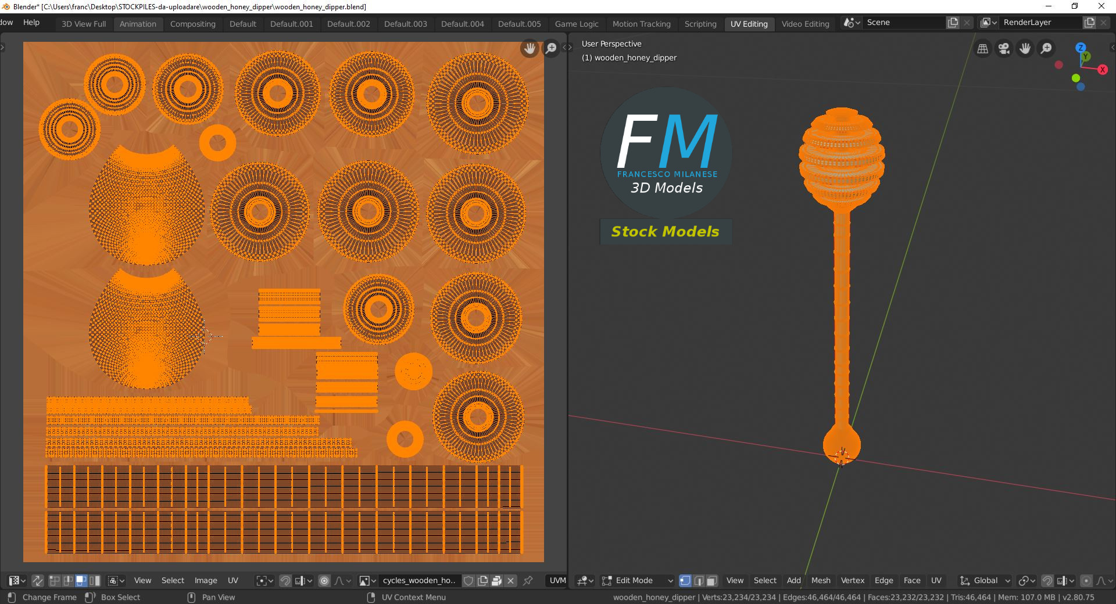
Task: Toggle UV sync selection
Action: pos(38,580)
